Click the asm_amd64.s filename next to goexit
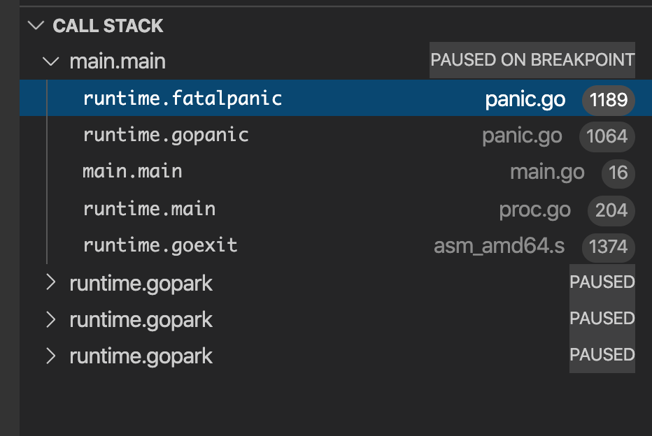 coord(499,246)
